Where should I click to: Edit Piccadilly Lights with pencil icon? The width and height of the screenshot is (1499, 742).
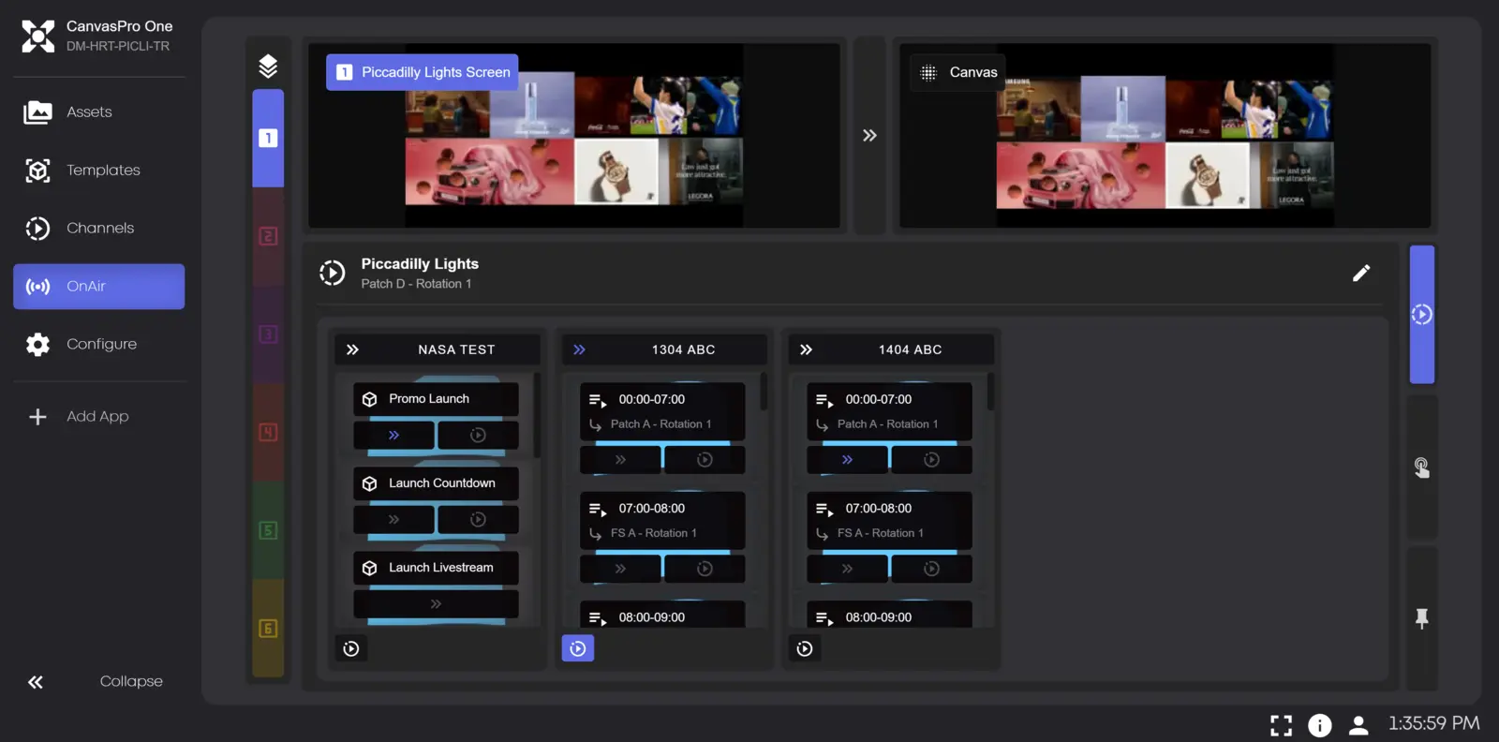point(1361,273)
